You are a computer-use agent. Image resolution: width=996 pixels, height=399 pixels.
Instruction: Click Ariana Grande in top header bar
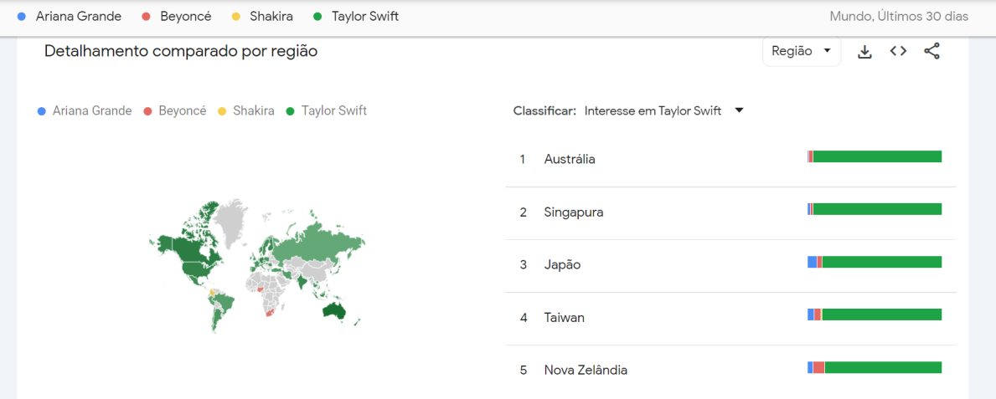point(78,17)
